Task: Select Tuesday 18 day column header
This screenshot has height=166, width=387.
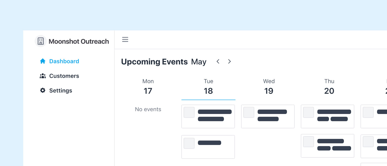Action: coord(208,87)
